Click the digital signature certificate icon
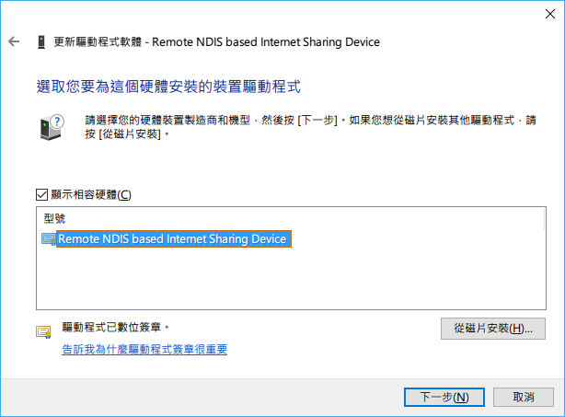Screen dimensions: 565x417 (43, 331)
